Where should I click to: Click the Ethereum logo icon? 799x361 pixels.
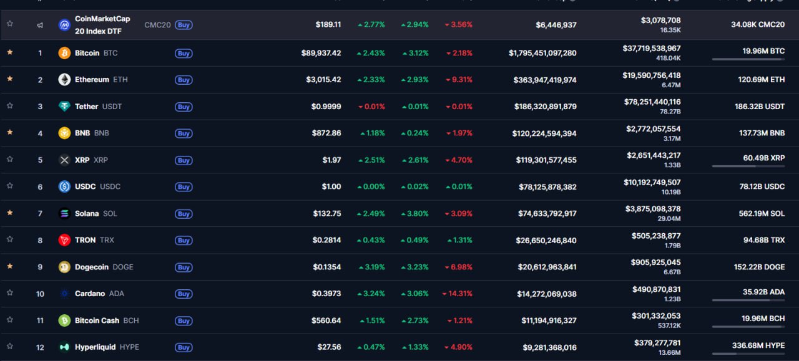tap(64, 80)
